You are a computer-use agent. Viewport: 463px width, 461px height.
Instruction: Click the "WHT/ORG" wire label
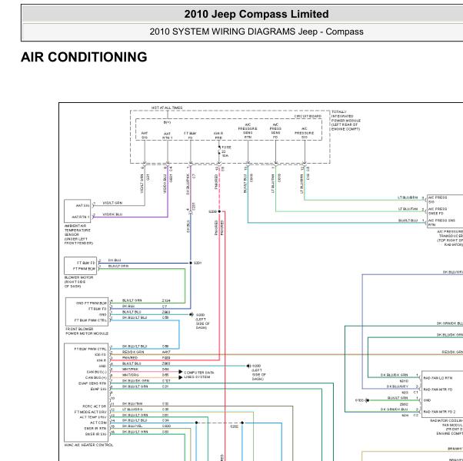pos(131,375)
